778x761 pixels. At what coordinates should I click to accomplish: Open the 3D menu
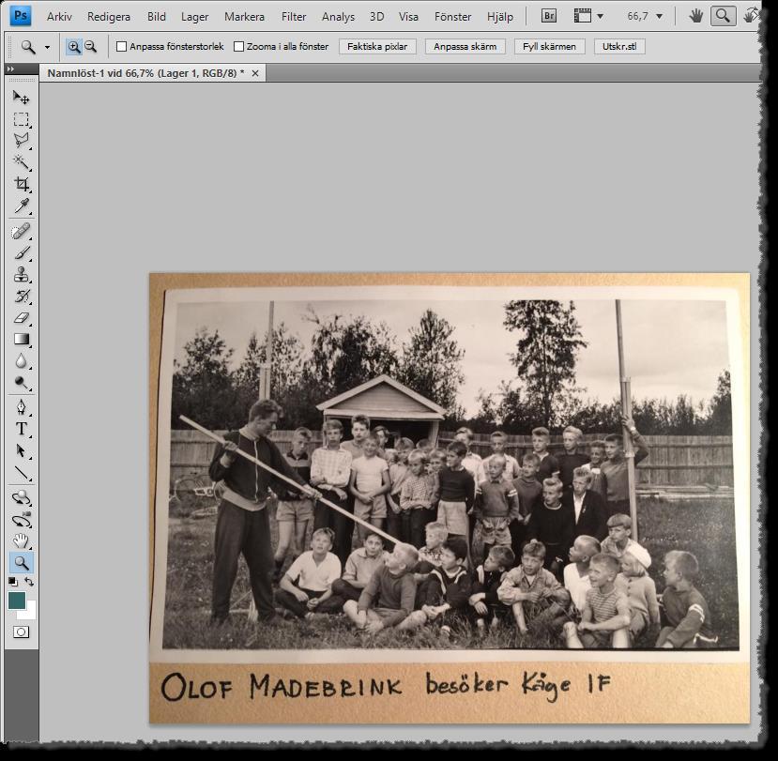376,17
